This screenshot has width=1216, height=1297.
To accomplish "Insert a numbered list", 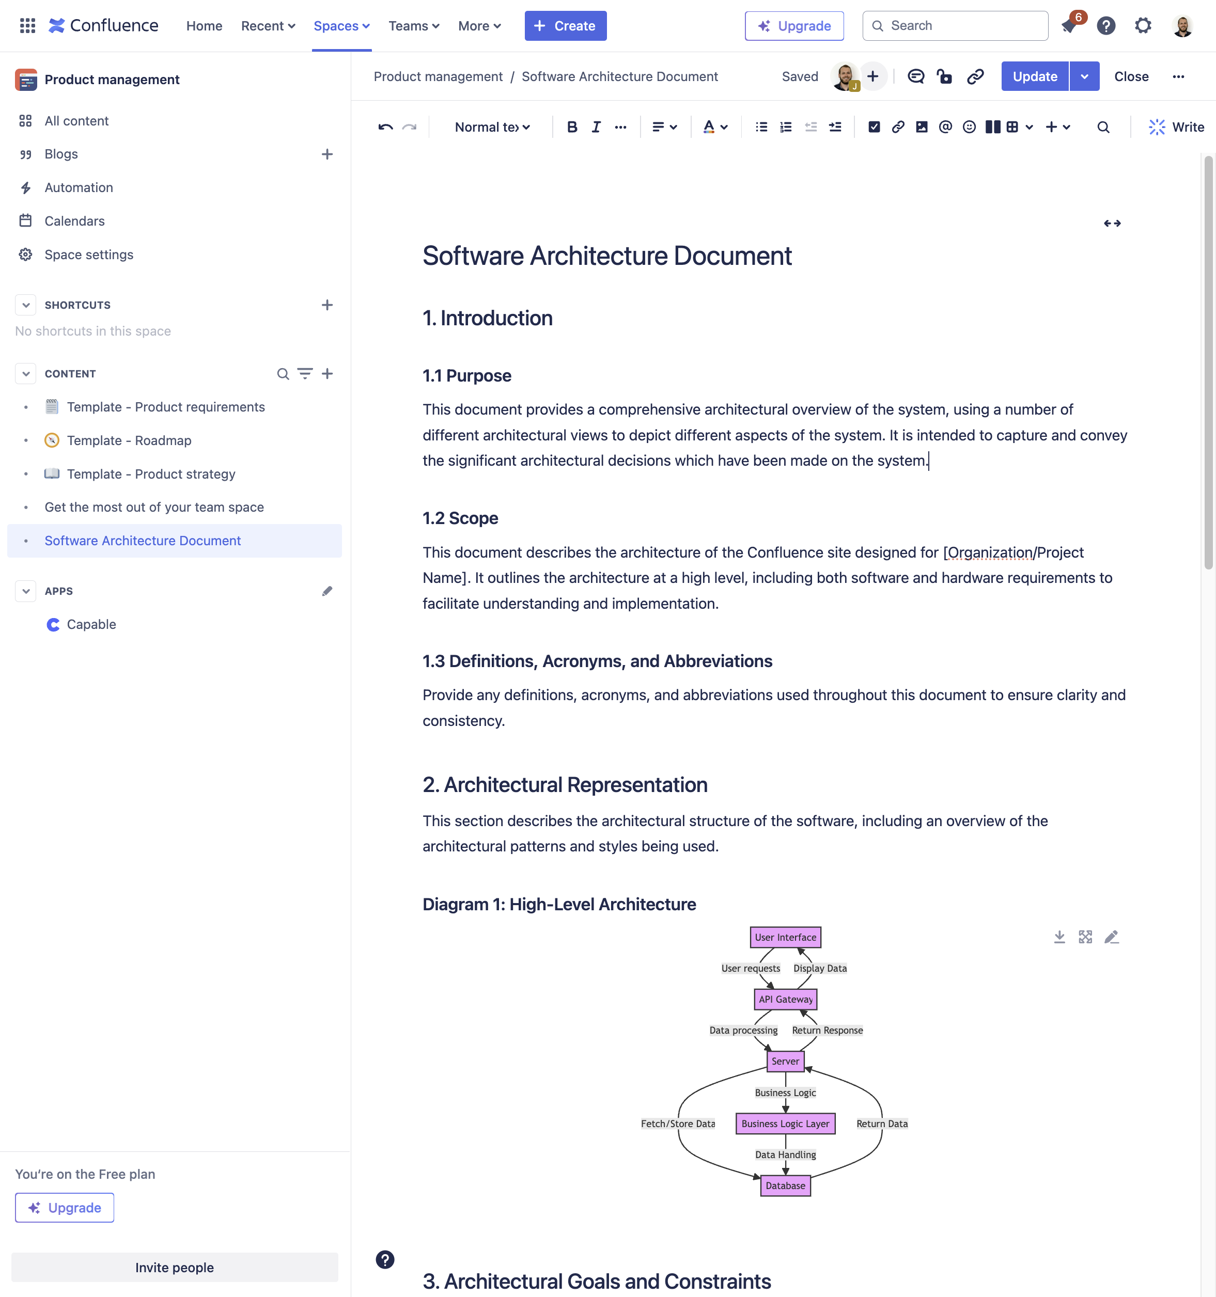I will coord(785,127).
